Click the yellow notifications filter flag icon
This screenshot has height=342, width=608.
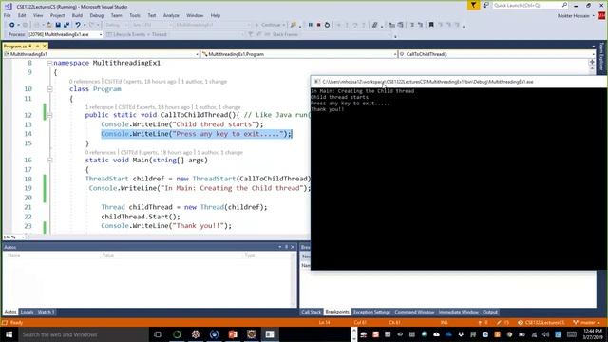coord(473,5)
